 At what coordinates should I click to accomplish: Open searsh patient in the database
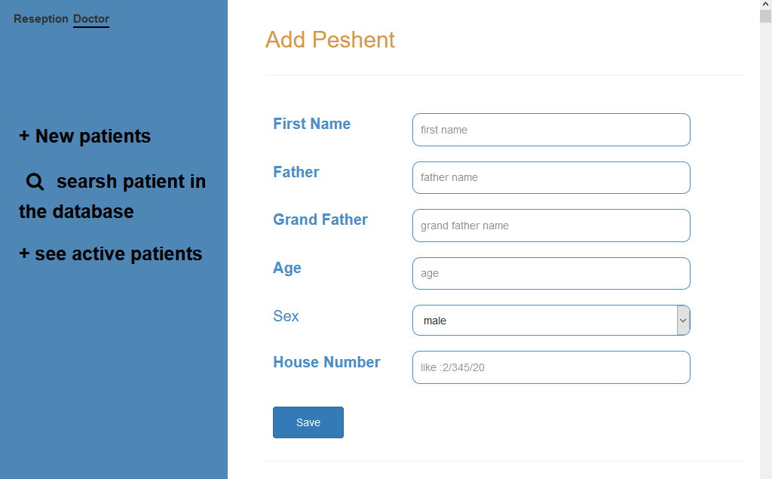pos(112,196)
